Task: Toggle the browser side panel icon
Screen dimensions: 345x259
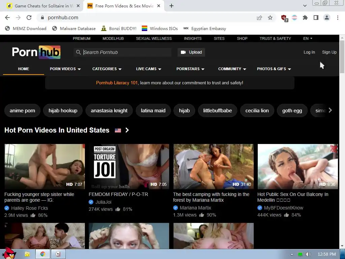Action: pos(316,18)
